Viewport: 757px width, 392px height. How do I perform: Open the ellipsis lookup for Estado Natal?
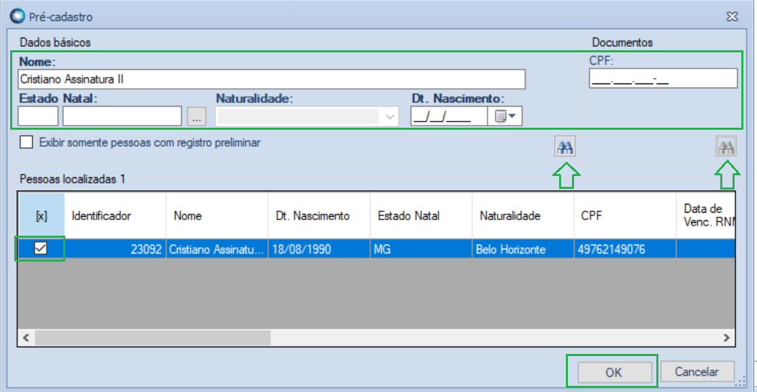click(197, 117)
